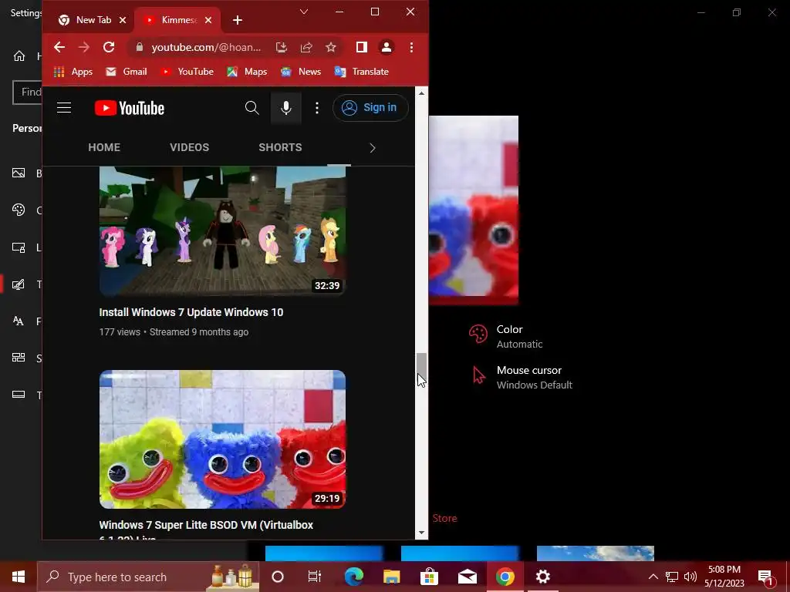Open the Huggy Wuggy thumbnail video 29:19
The height and width of the screenshot is (592, 790).
(x=222, y=439)
